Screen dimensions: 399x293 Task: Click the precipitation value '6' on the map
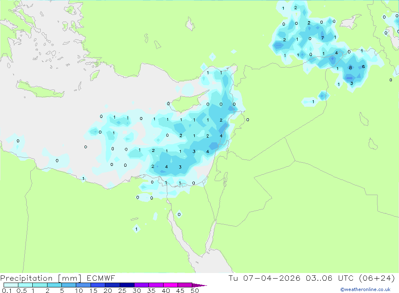click(363, 67)
